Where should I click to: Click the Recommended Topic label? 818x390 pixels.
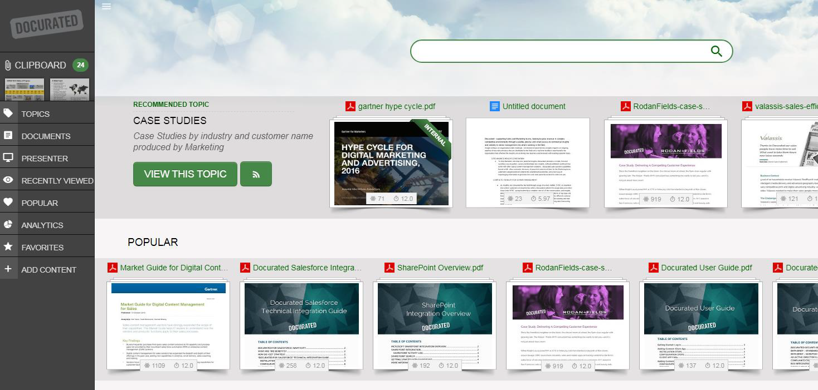[171, 105]
